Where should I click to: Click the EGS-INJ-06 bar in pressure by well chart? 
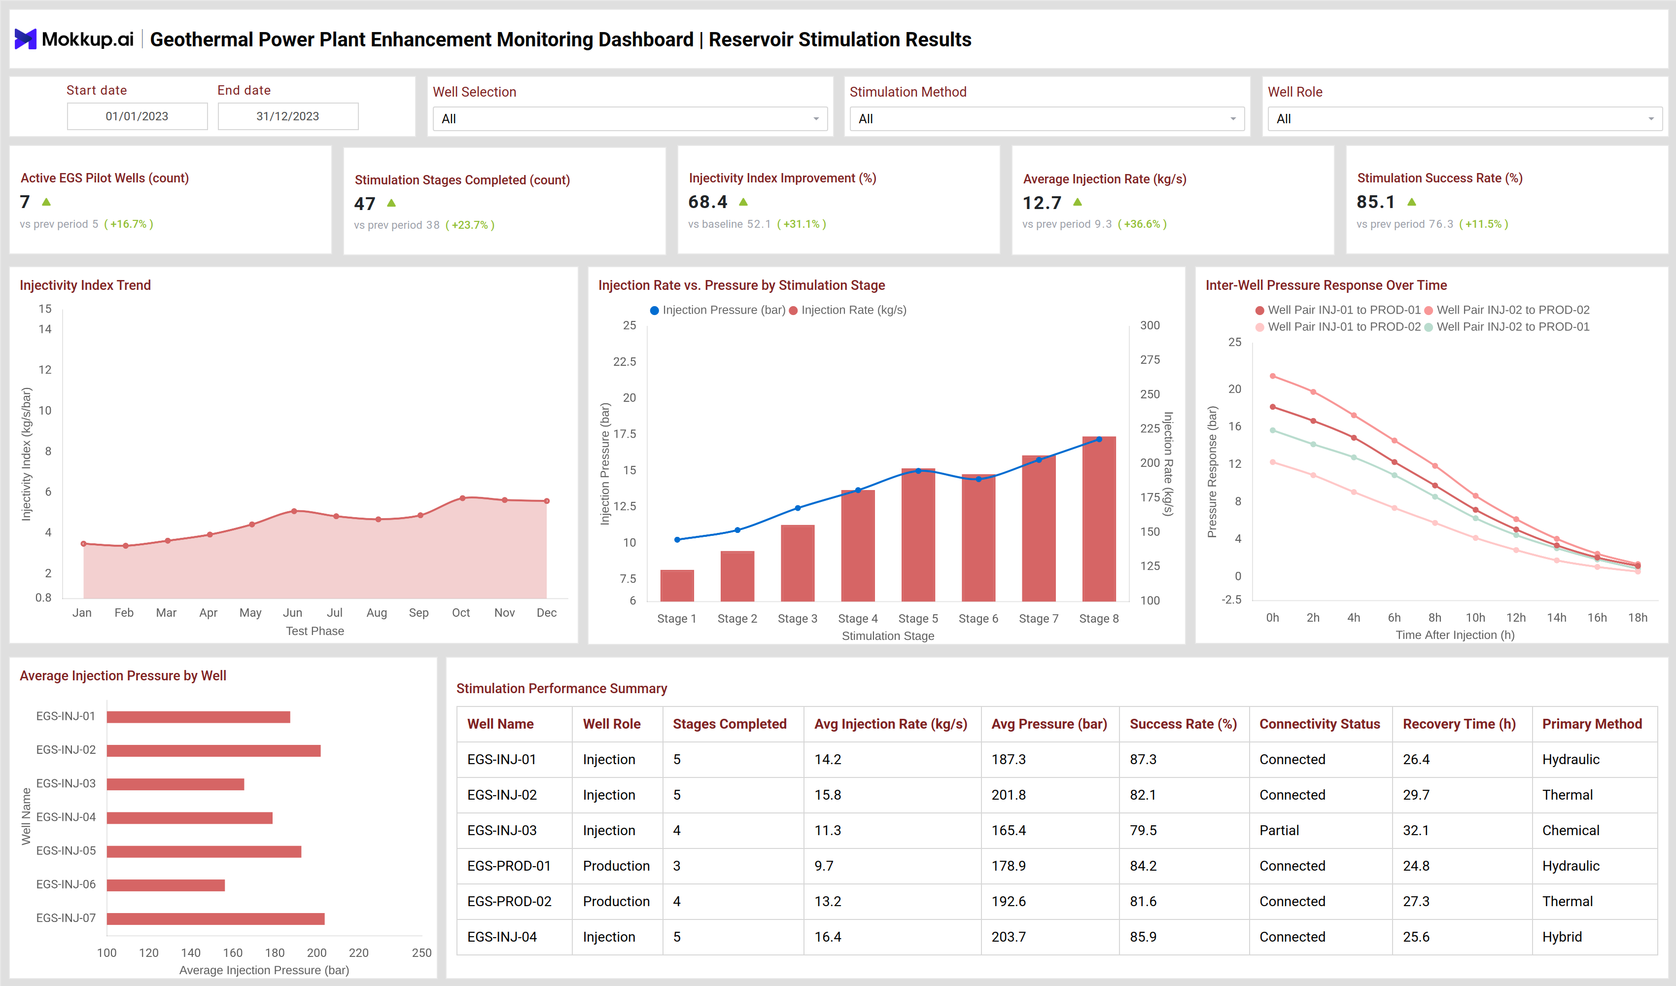click(x=166, y=885)
